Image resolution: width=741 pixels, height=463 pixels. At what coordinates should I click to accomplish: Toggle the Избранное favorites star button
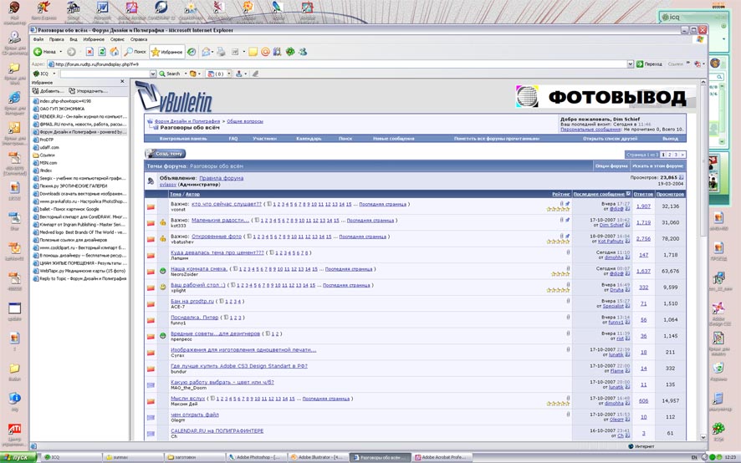point(166,52)
